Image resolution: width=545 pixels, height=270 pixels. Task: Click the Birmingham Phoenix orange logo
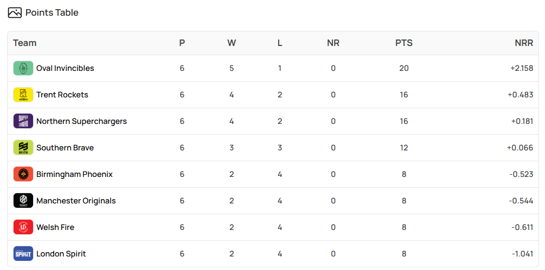pyautogui.click(x=23, y=174)
